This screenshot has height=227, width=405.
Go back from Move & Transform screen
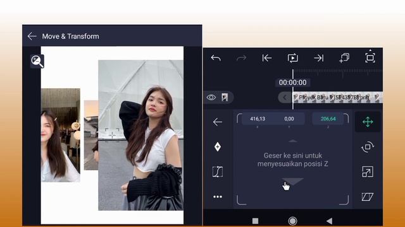click(x=32, y=37)
